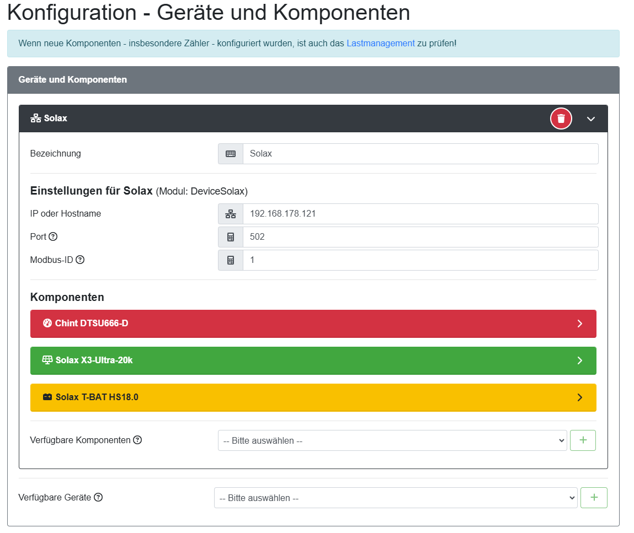This screenshot has width=634, height=533.
Task: Edit the Bezeichnung field containing Solax
Action: [x=420, y=154]
